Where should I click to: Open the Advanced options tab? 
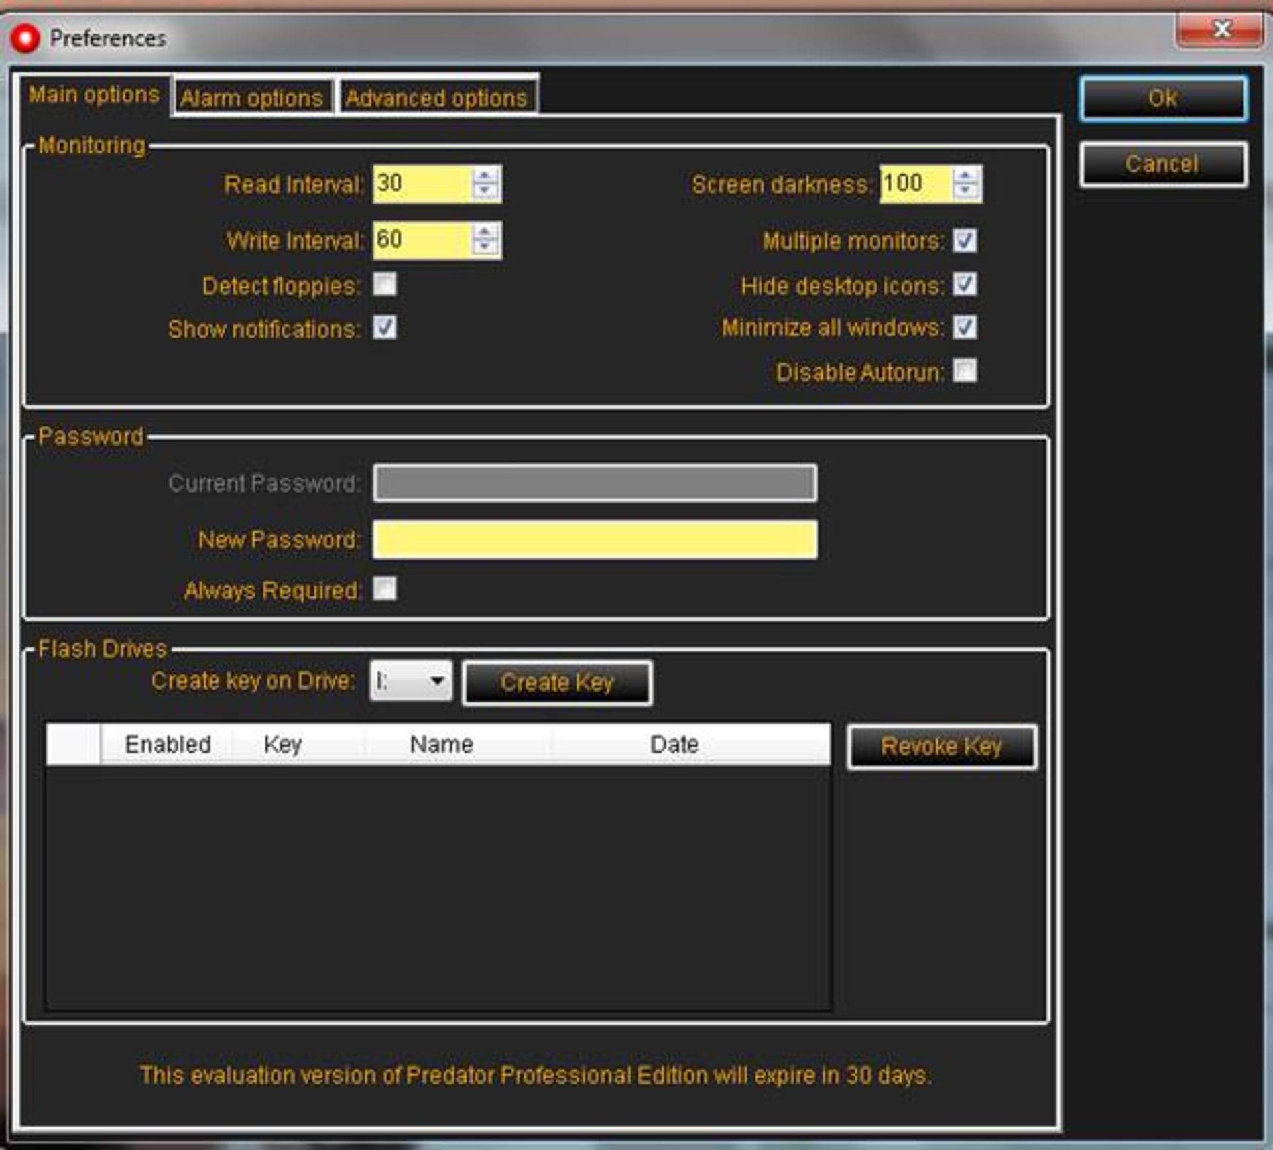click(x=436, y=98)
